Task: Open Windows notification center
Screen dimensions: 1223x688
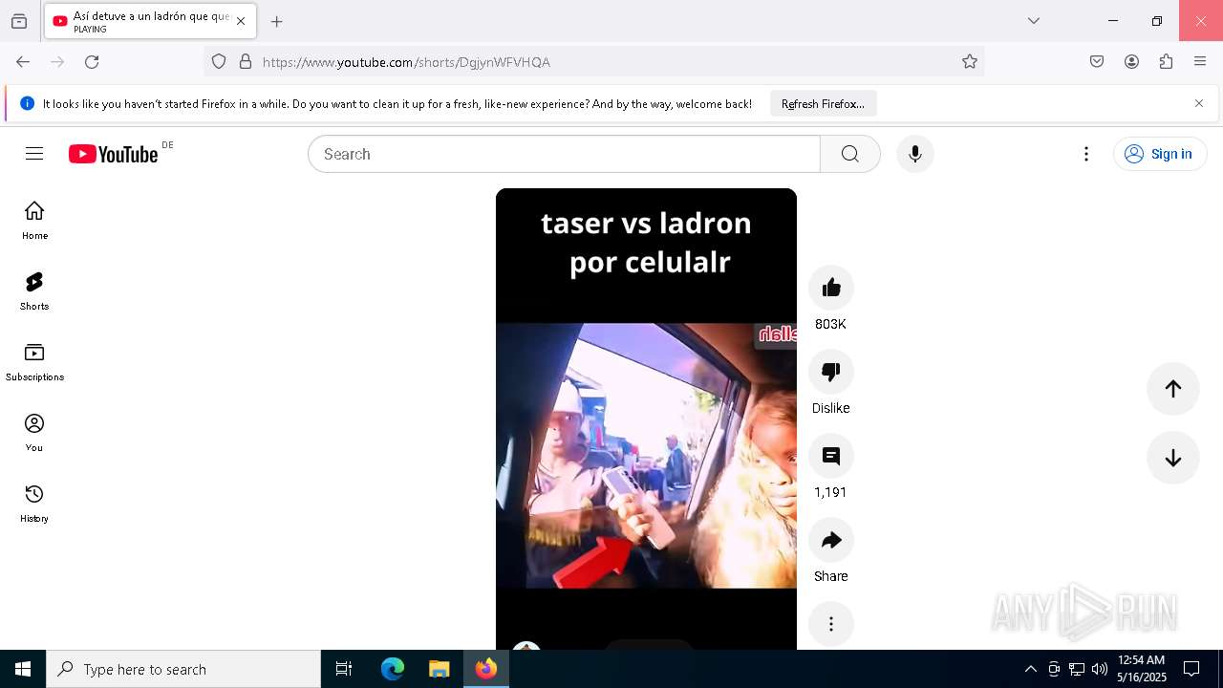Action: 1191,669
